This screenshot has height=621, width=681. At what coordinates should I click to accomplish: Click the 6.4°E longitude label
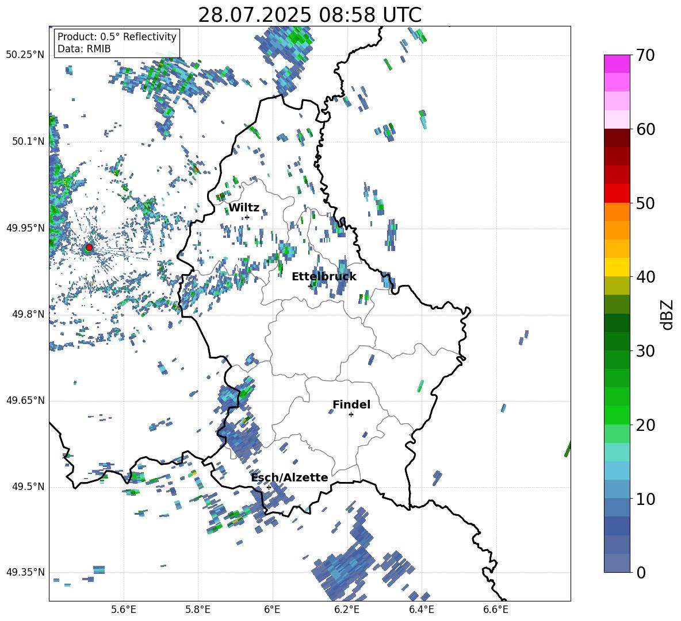point(421,610)
